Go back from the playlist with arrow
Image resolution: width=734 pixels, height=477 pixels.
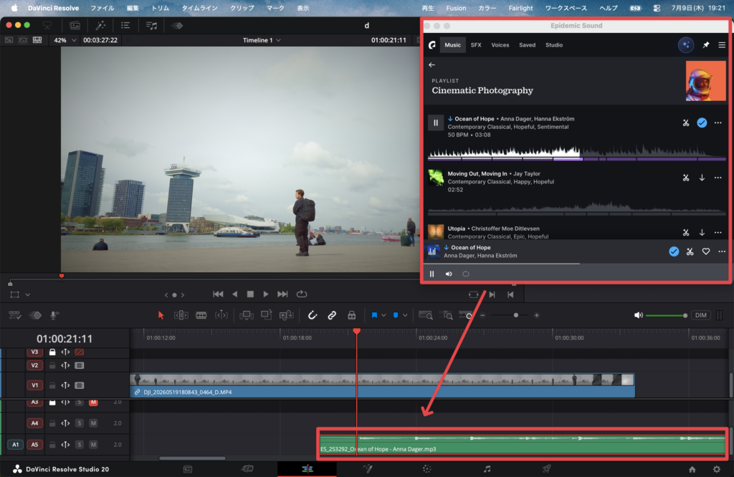click(432, 65)
